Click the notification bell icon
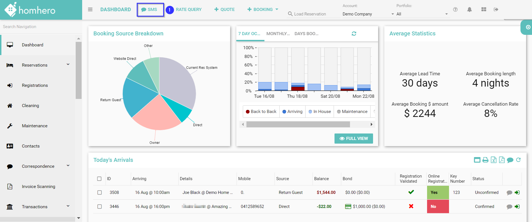This screenshot has height=222, width=532. pos(469,10)
